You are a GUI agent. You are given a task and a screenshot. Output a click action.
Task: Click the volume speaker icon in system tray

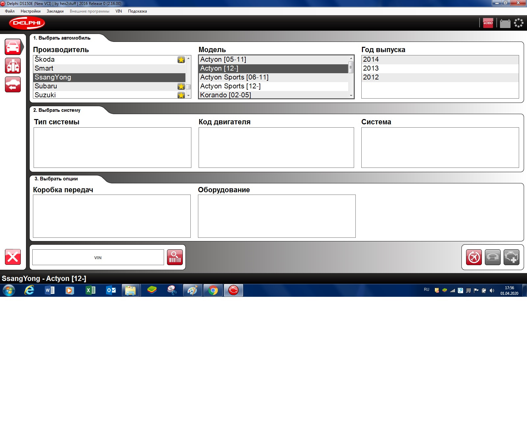[492, 291]
